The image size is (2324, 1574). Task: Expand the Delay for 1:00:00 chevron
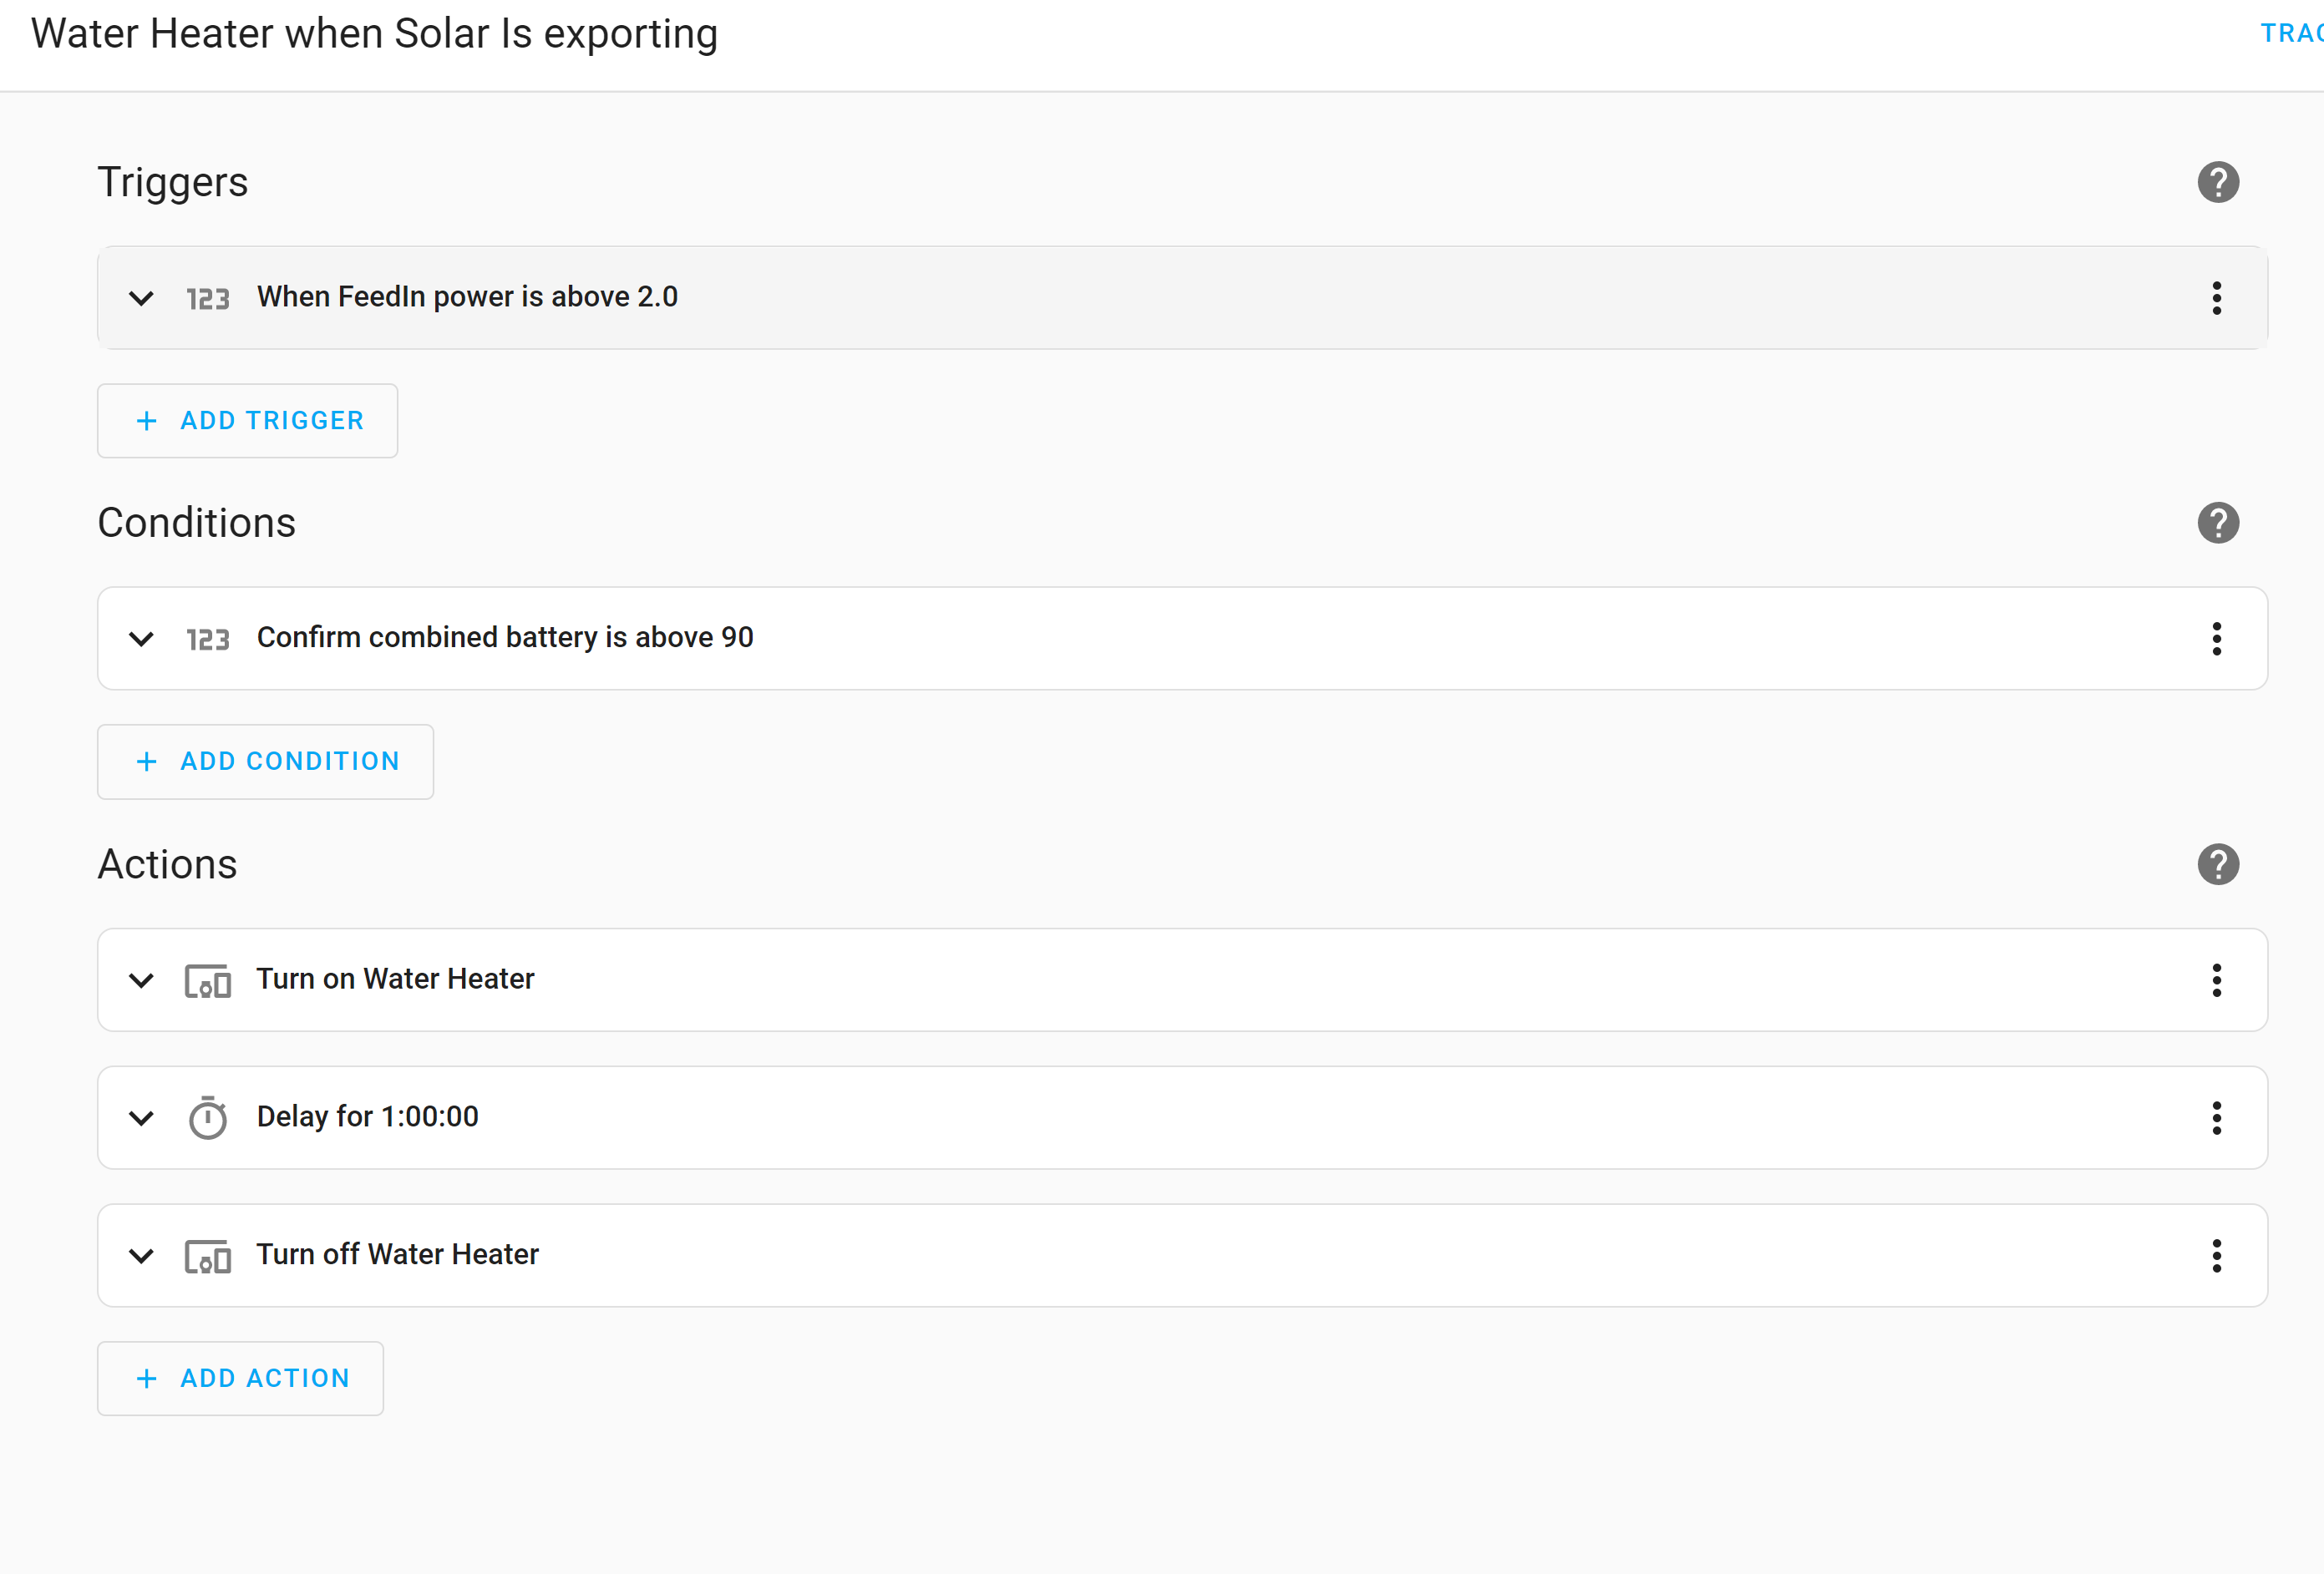point(142,1117)
